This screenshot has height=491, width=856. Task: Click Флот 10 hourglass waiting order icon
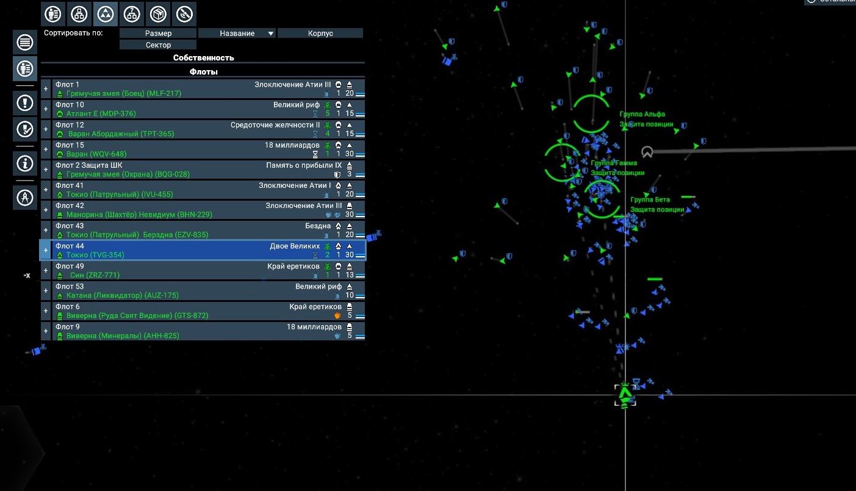(315, 113)
